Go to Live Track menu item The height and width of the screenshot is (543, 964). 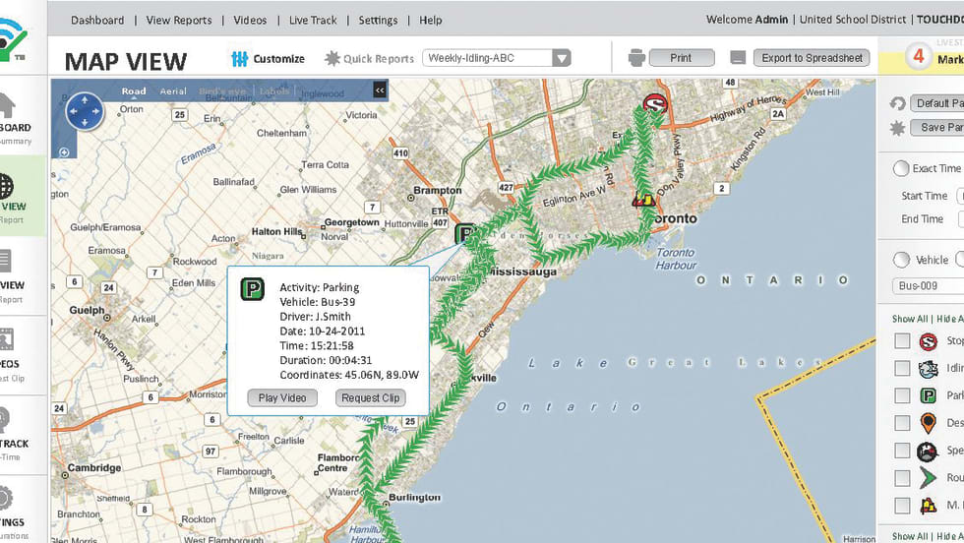(314, 20)
